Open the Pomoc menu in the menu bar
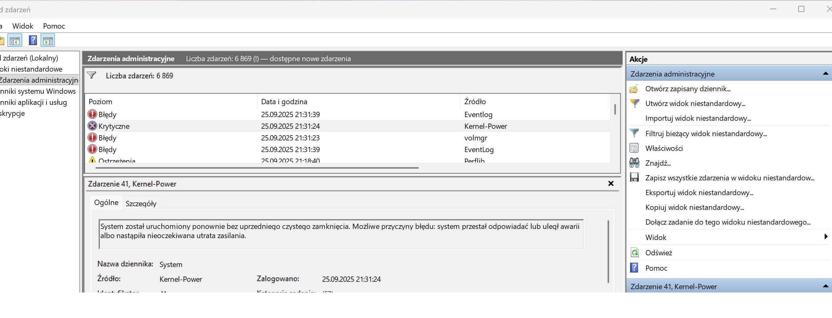Screen dimensions: 832x318 (x=54, y=26)
